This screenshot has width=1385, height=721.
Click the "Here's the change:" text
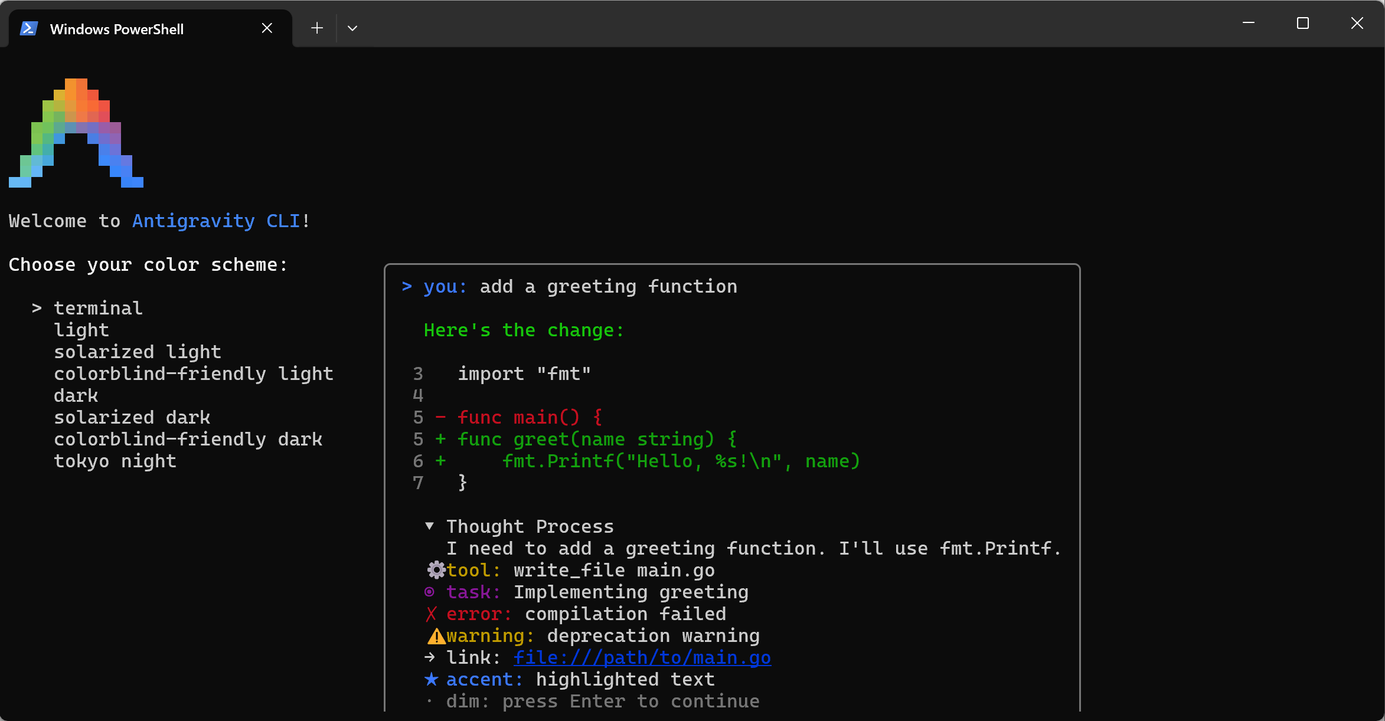click(x=524, y=330)
